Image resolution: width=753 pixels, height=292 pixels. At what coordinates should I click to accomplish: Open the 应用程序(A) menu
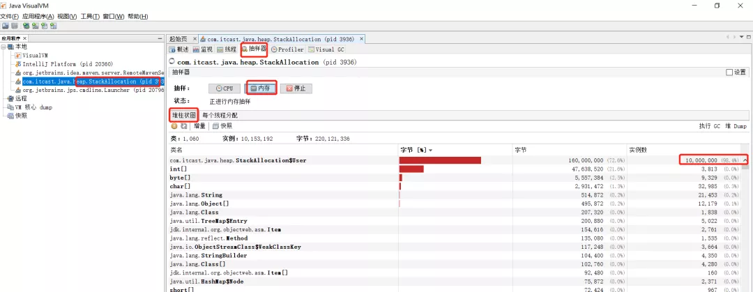(38, 16)
